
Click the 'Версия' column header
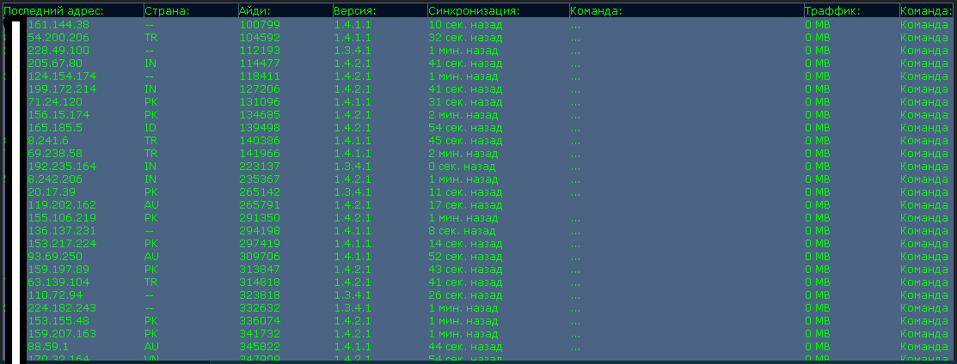(x=353, y=10)
